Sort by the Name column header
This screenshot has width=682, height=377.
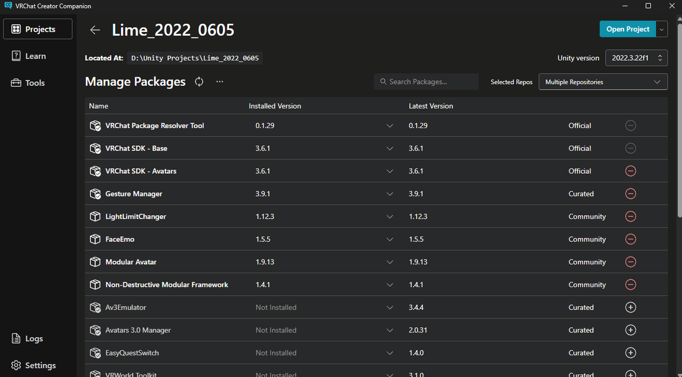(x=98, y=106)
